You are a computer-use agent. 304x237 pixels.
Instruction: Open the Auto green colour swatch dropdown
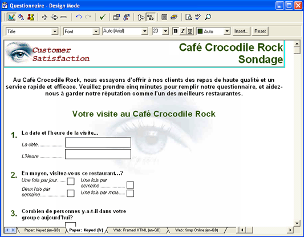(x=226, y=31)
